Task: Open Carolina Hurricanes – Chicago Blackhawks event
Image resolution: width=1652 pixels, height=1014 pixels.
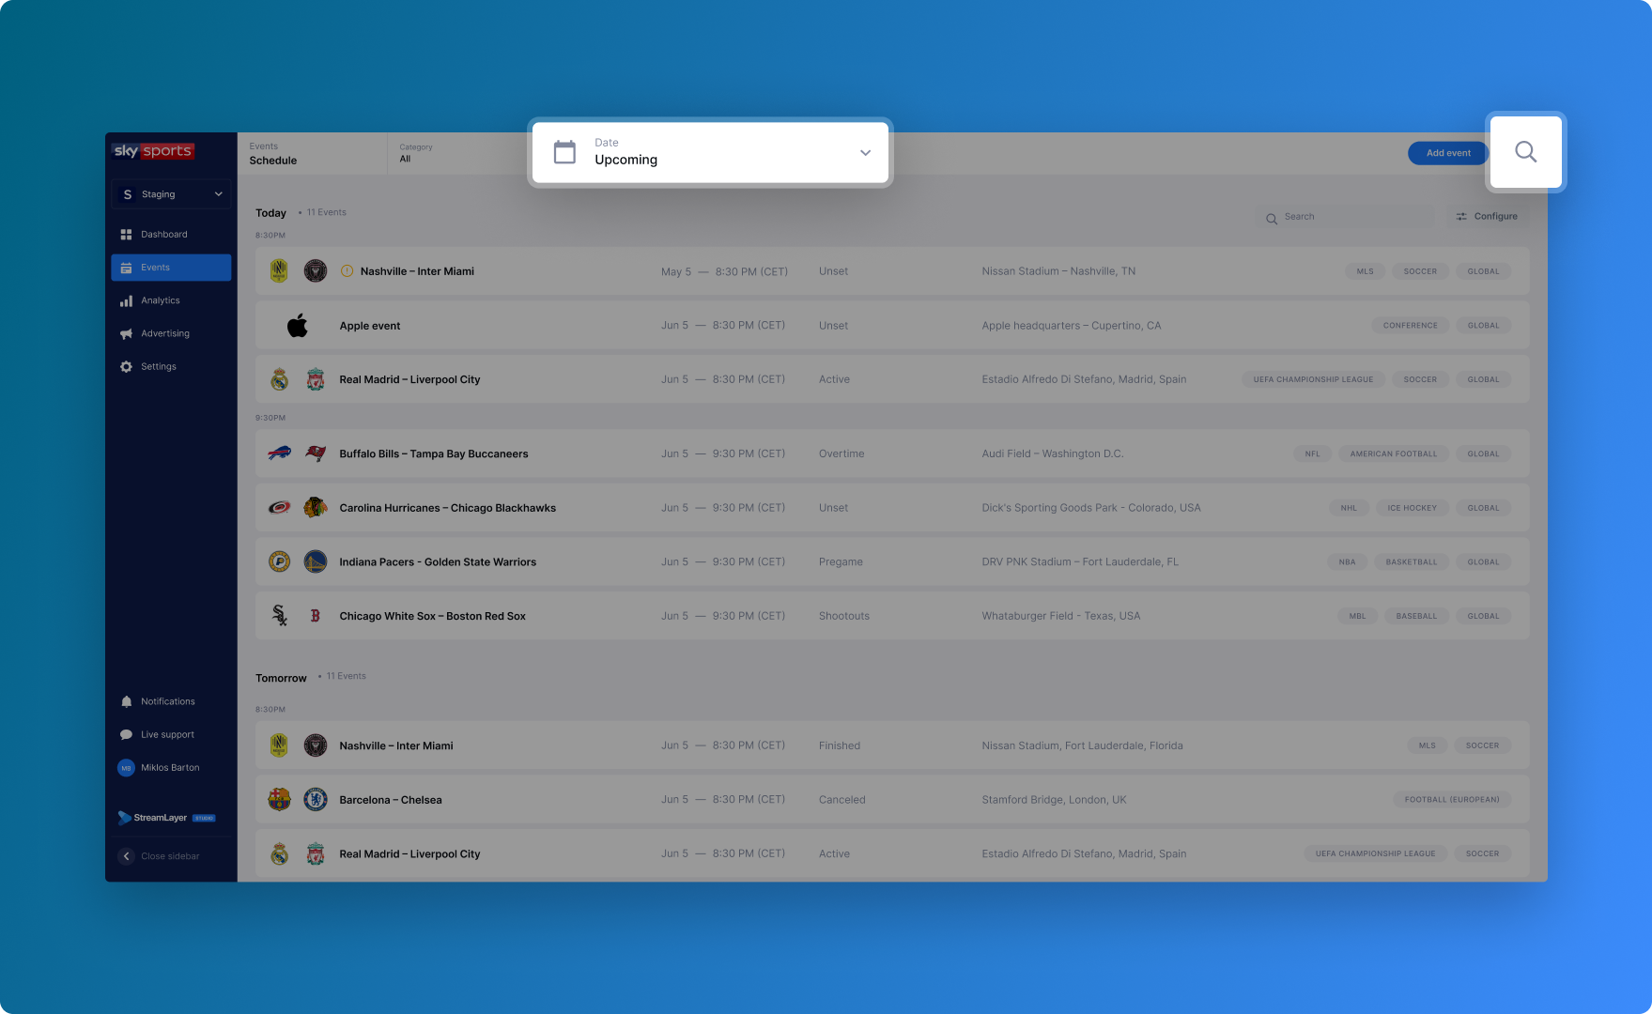Action: tap(892, 508)
